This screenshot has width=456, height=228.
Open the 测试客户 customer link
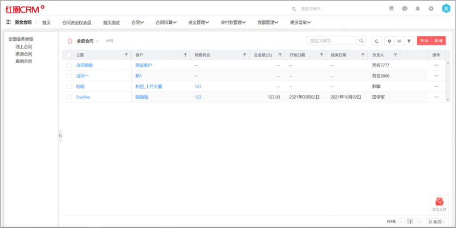coord(143,65)
